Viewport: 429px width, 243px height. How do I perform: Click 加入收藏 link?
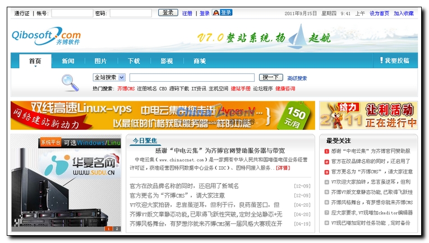[404, 13]
